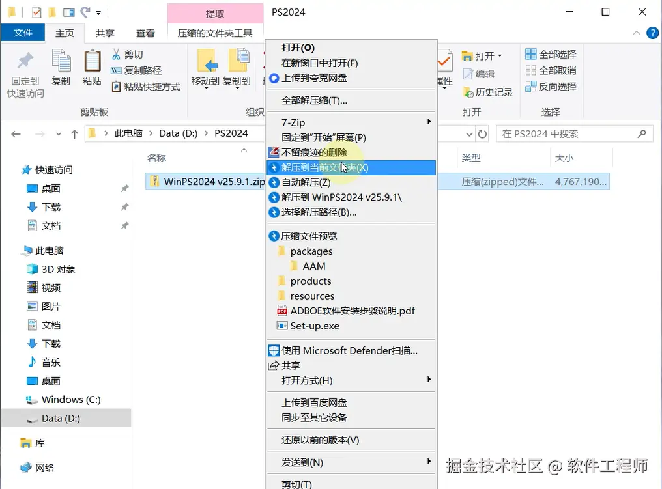Click the Paste (粘贴) clipboard icon

pyautogui.click(x=92, y=62)
